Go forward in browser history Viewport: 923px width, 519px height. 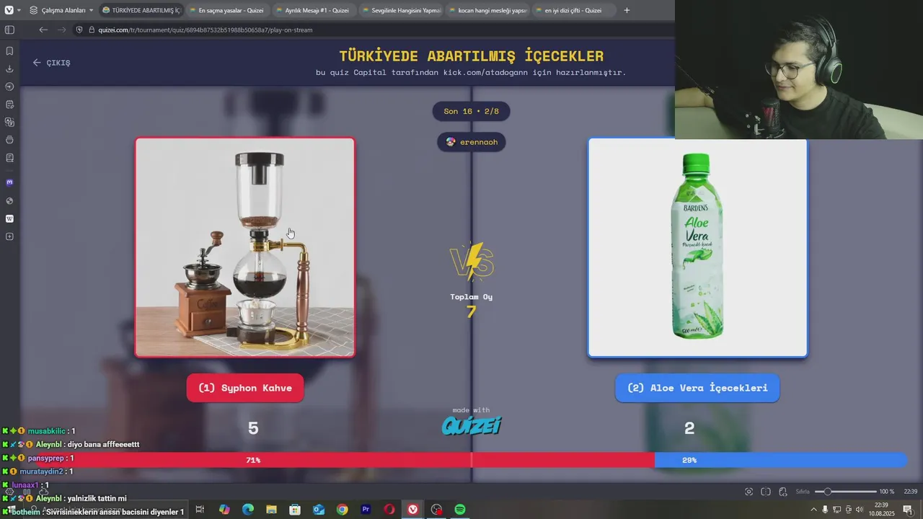(61, 30)
